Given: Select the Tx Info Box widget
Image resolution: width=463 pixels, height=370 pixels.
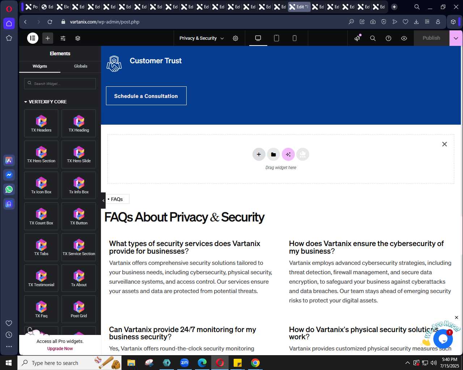Looking at the screenshot, I should tap(79, 185).
